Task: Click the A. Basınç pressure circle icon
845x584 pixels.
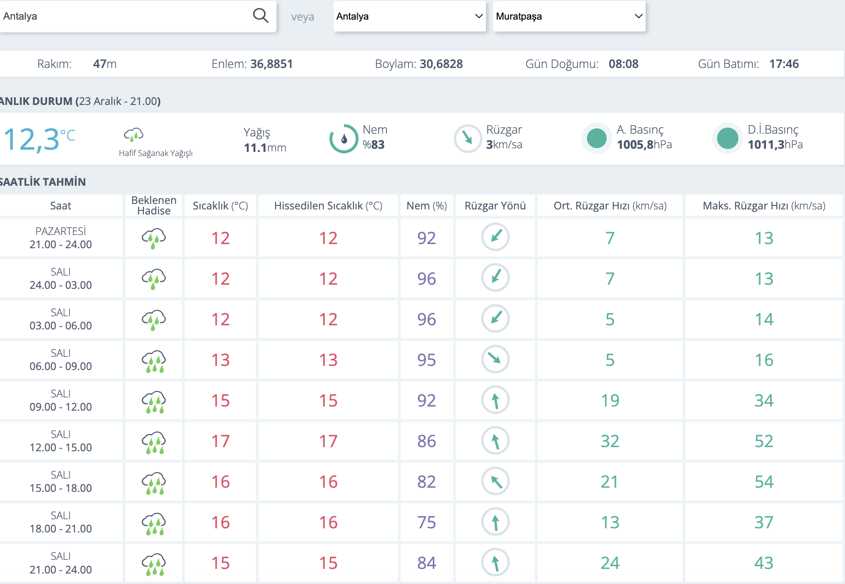Action: point(596,138)
